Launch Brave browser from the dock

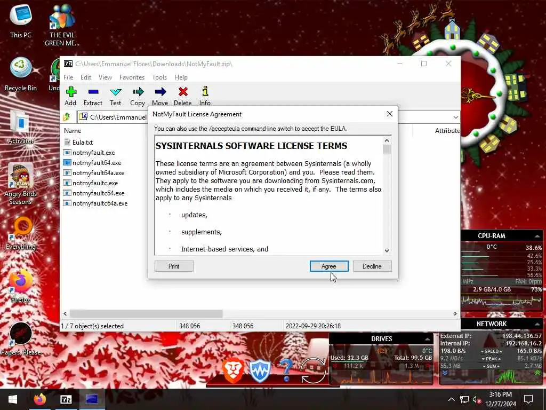[234, 370]
